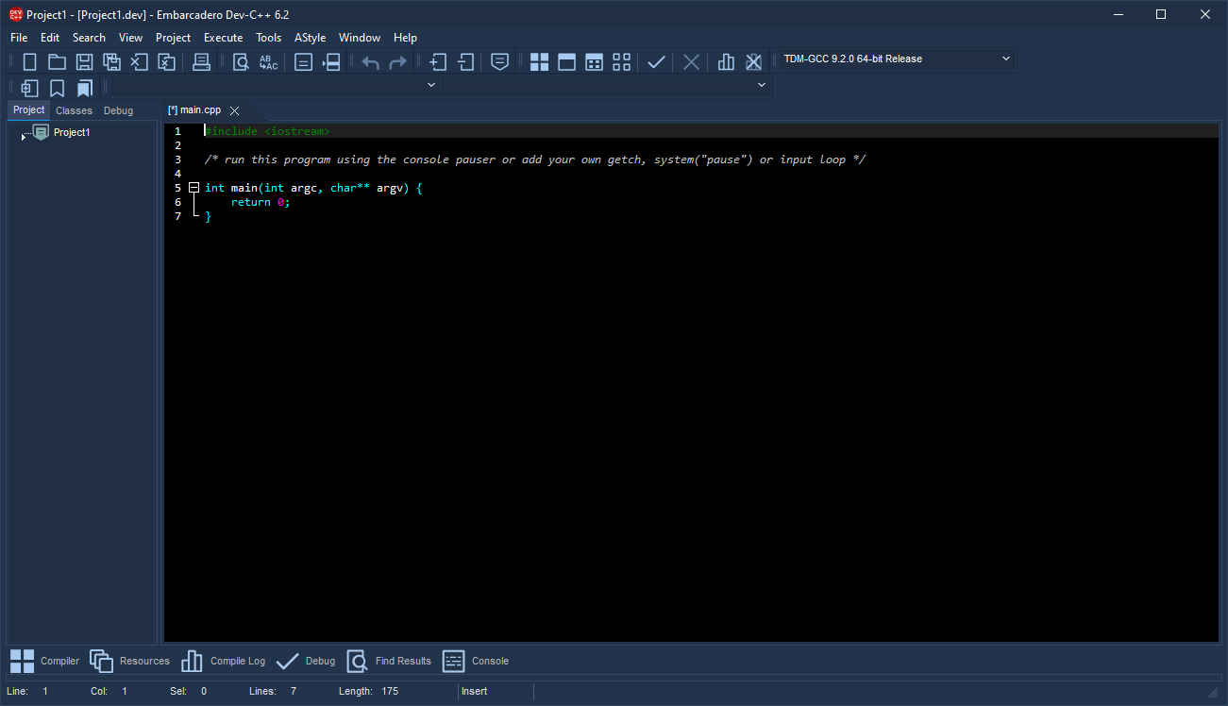Save the current file
The width and height of the screenshot is (1228, 706).
pos(84,61)
